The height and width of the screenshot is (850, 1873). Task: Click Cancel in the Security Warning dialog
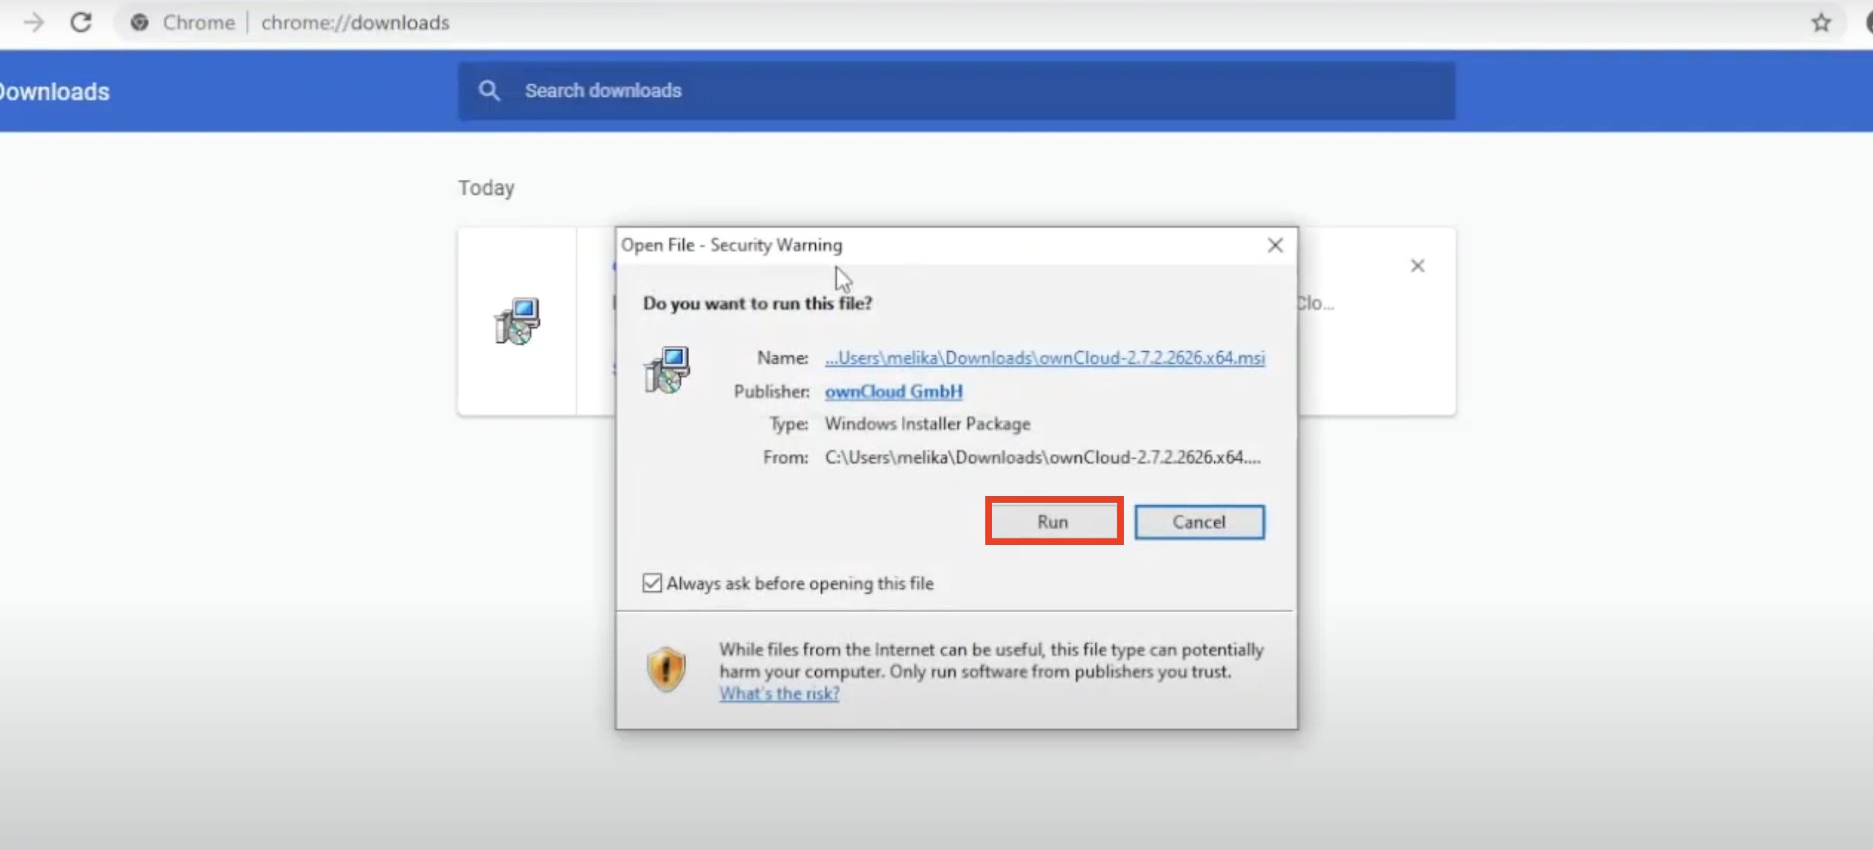click(x=1199, y=522)
